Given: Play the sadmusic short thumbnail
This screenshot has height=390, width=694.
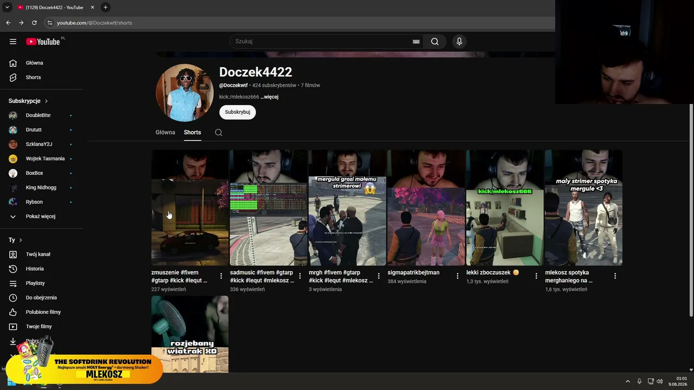Looking at the screenshot, I should pyautogui.click(x=268, y=208).
